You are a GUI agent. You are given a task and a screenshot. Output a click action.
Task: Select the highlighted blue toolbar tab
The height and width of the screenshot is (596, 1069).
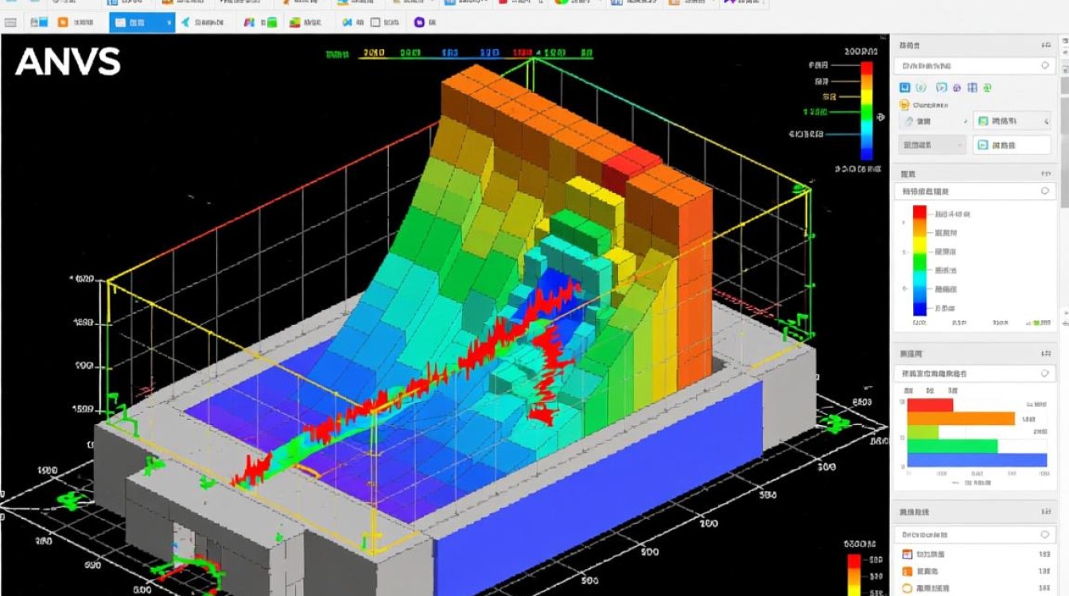coord(142,22)
